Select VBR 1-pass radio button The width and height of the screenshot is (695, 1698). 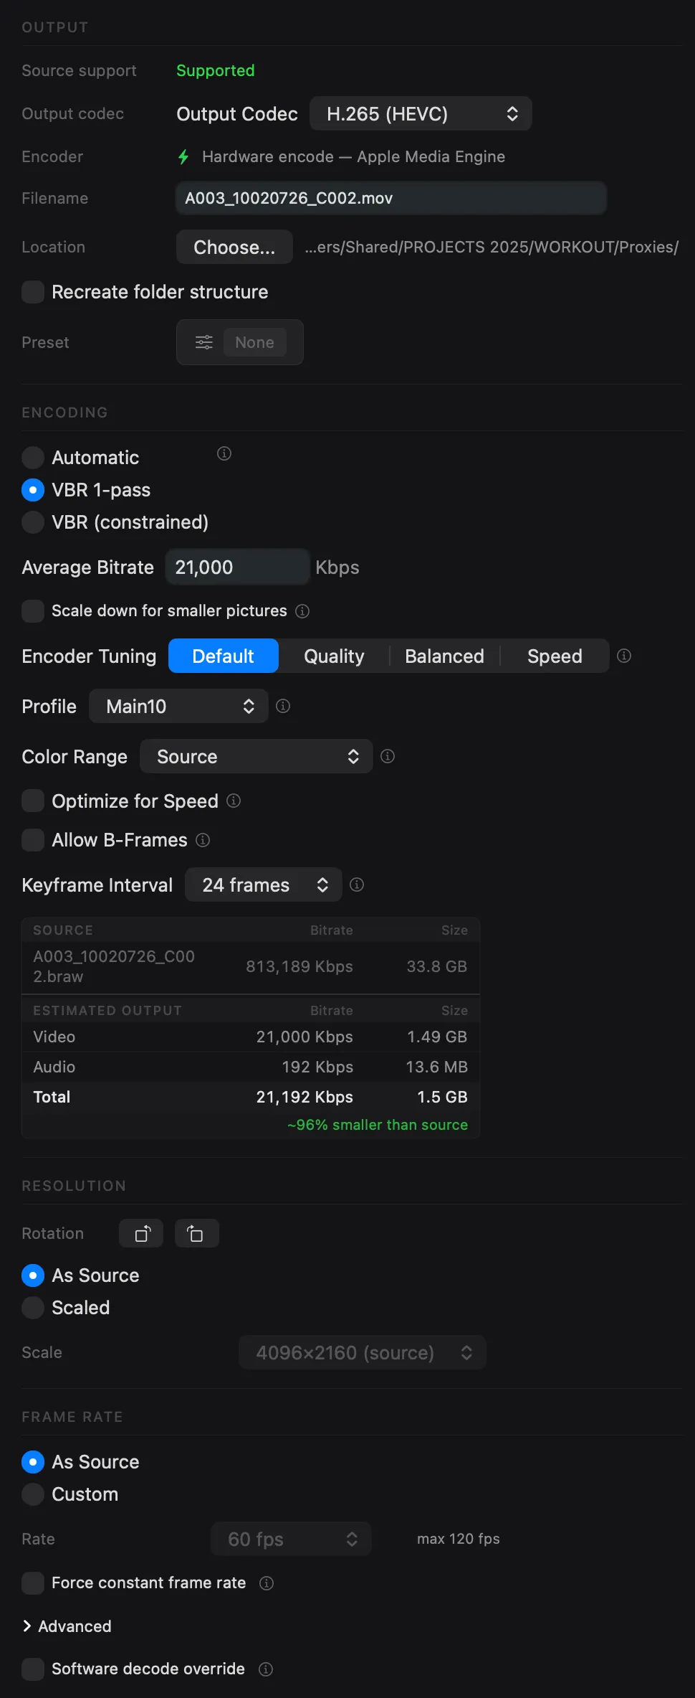(33, 490)
